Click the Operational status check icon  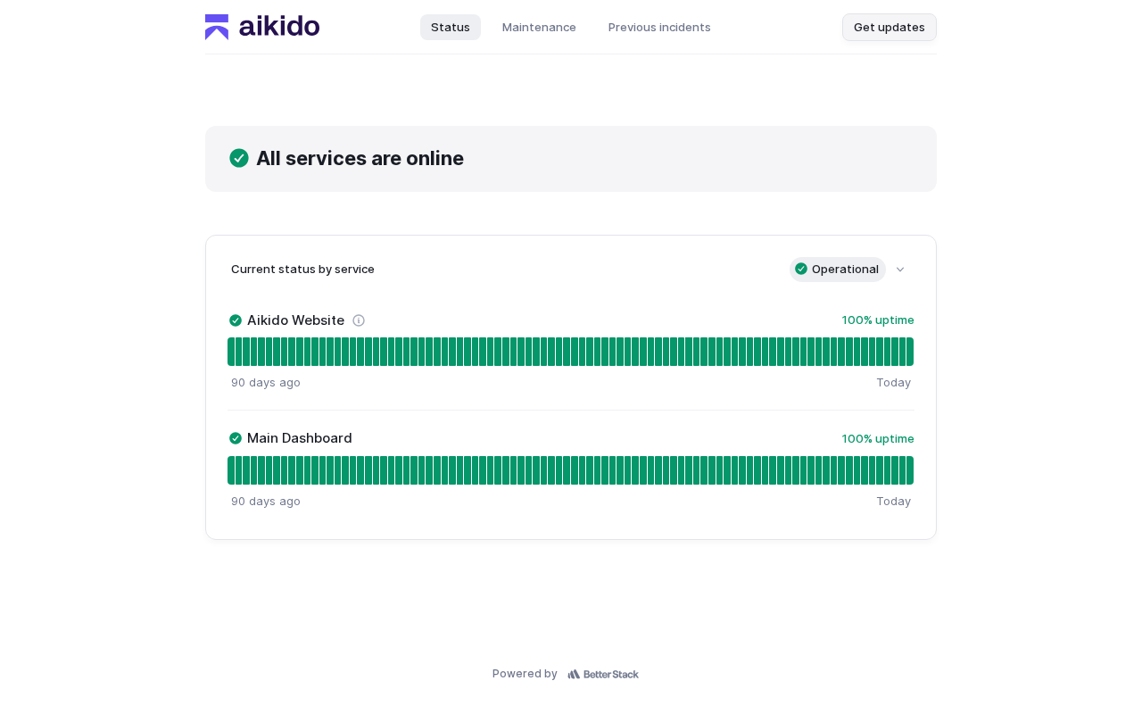coord(801,270)
